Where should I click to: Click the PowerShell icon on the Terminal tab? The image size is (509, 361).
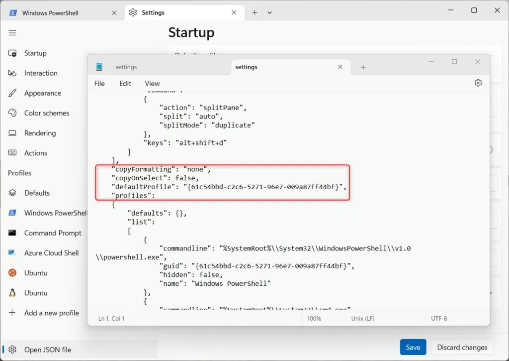point(13,12)
